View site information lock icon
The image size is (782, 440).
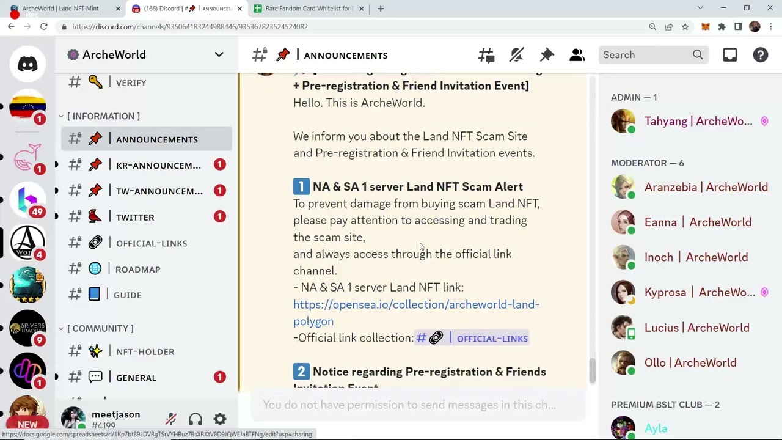click(x=64, y=27)
